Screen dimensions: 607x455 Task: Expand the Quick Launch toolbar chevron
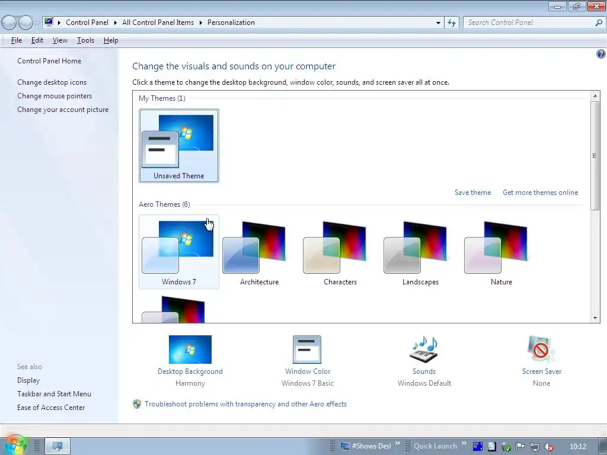pos(464,443)
